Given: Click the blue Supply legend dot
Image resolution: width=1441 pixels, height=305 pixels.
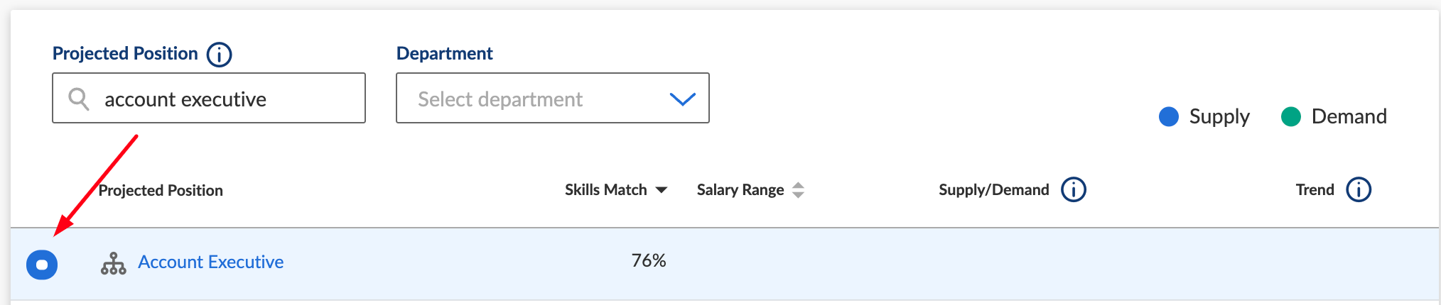Looking at the screenshot, I should 1168,116.
